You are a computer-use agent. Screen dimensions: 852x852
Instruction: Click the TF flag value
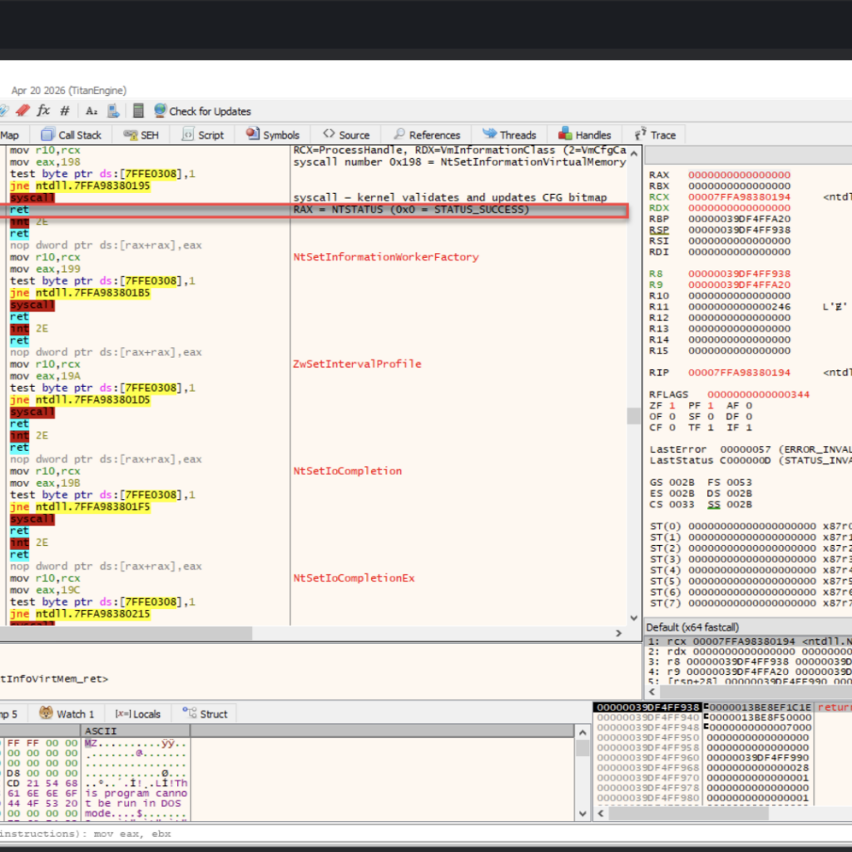coord(711,428)
